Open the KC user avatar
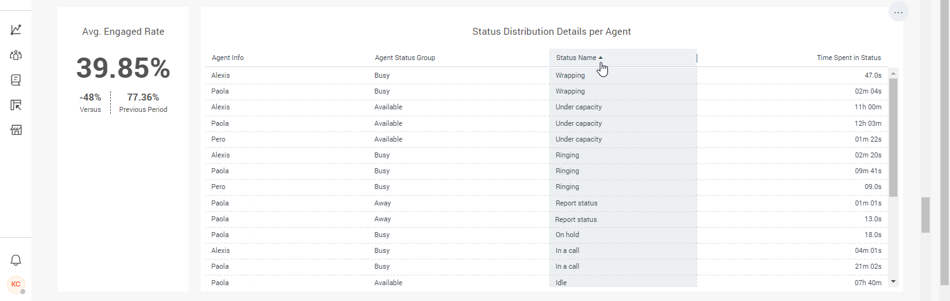 [x=16, y=284]
